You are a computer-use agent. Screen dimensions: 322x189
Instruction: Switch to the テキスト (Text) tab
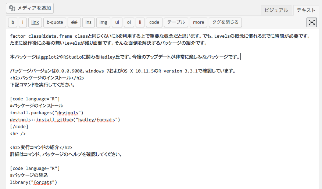pos(306,10)
